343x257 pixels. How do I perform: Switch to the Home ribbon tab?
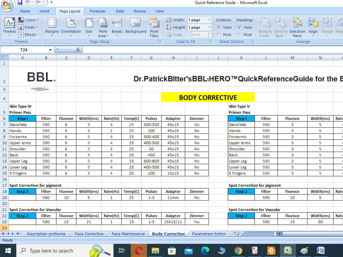coord(25,11)
